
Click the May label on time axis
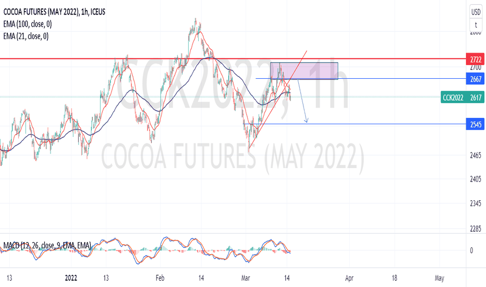click(439, 278)
